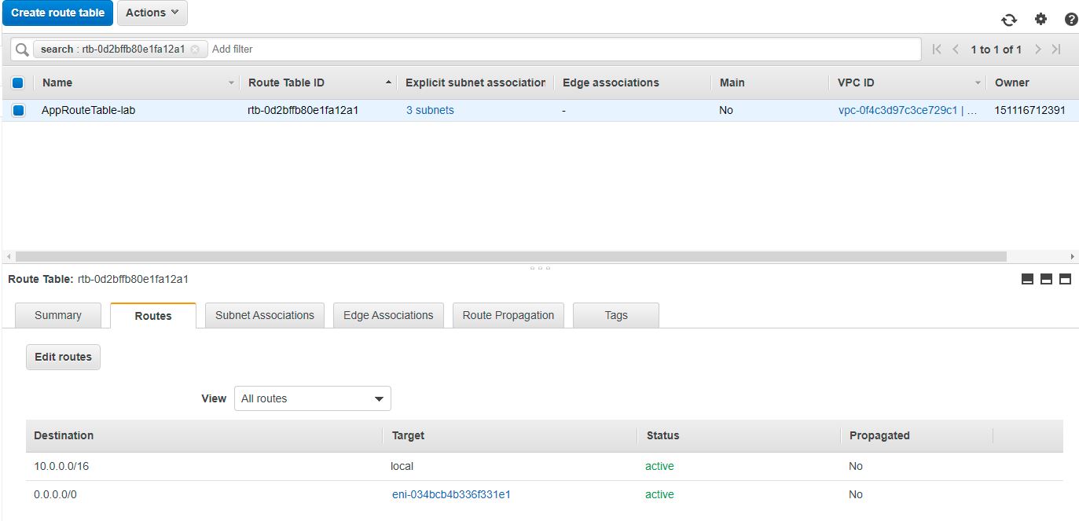Click the rtb-0d2bffb80e1fa12a1 table cell
Viewport: 1079px width, 521px height.
pos(303,111)
